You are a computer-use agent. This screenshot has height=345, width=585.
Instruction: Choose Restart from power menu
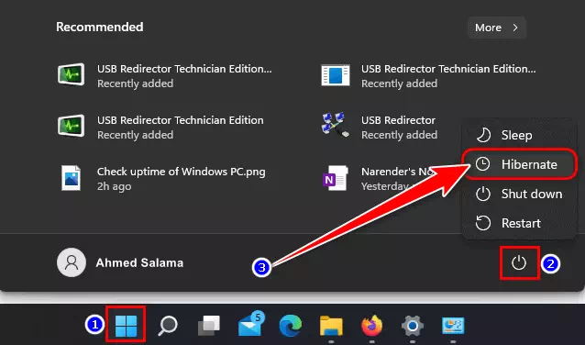click(519, 223)
